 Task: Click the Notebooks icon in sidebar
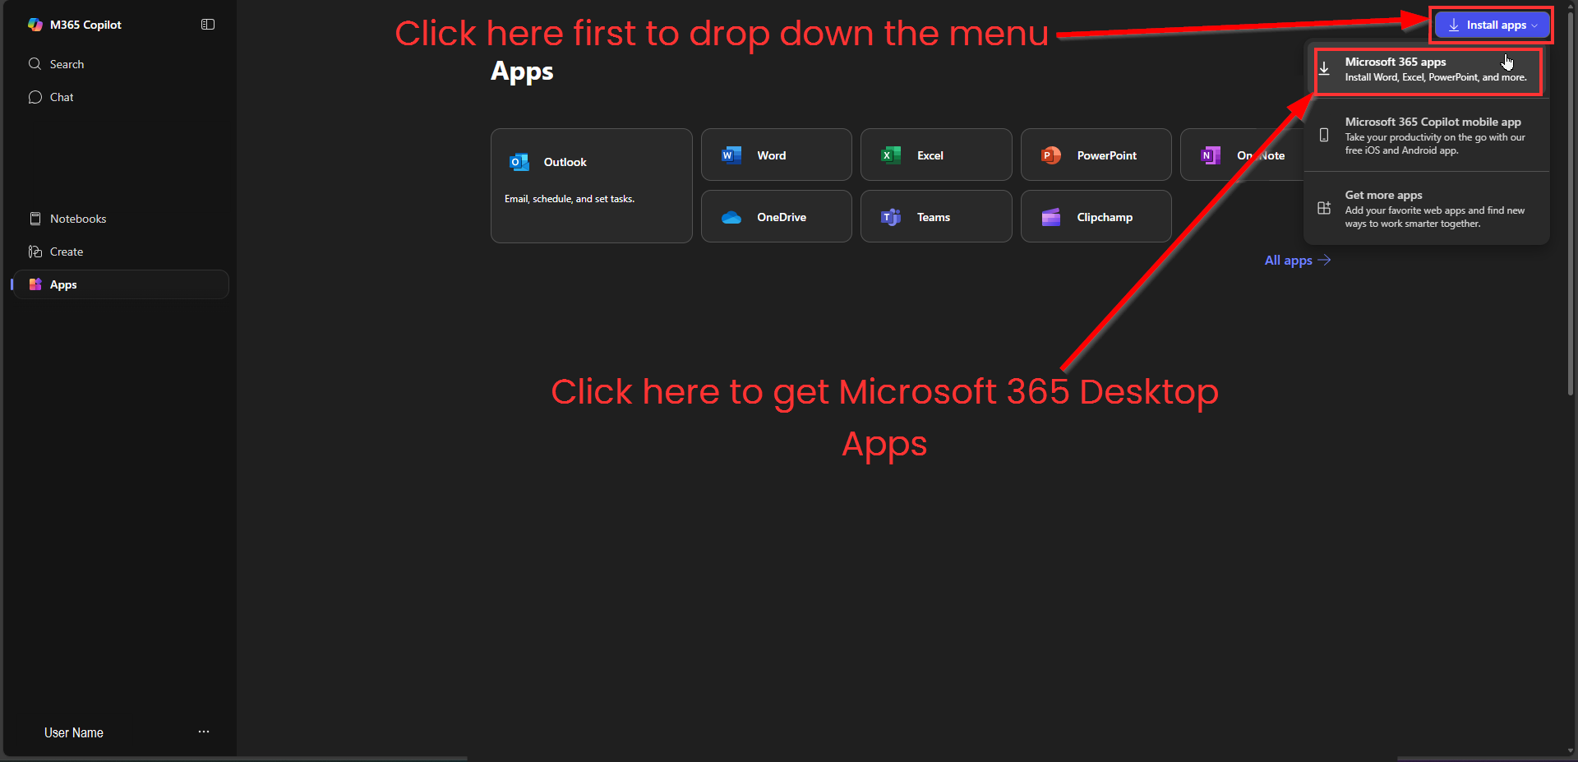[x=35, y=219]
